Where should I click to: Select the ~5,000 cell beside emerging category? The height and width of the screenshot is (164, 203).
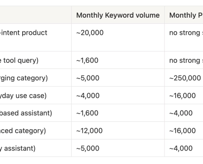[x=118, y=77]
